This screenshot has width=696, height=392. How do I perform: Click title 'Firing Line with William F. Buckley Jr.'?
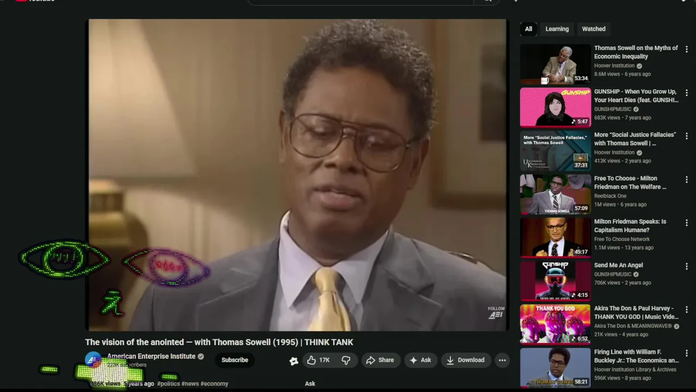tap(636, 356)
